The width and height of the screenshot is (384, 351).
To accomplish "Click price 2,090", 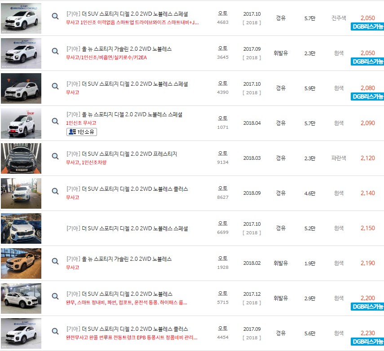I will [x=367, y=123].
